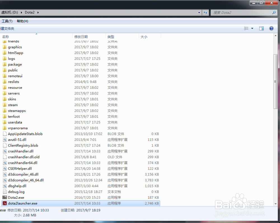Select the reslists folder name
The width and height of the screenshot is (280, 223).
[13, 82]
